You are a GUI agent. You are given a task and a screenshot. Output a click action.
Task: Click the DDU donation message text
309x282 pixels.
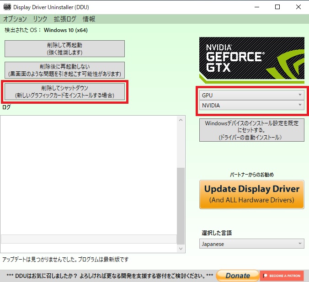110,276
